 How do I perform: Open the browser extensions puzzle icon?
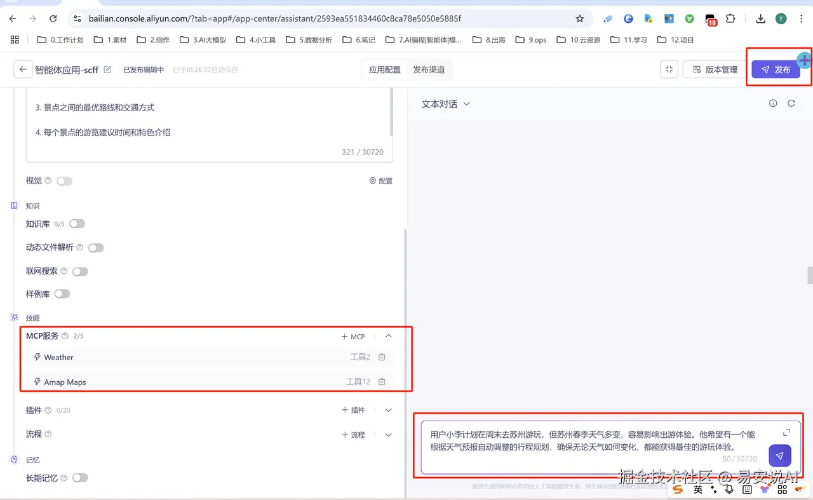(x=730, y=18)
